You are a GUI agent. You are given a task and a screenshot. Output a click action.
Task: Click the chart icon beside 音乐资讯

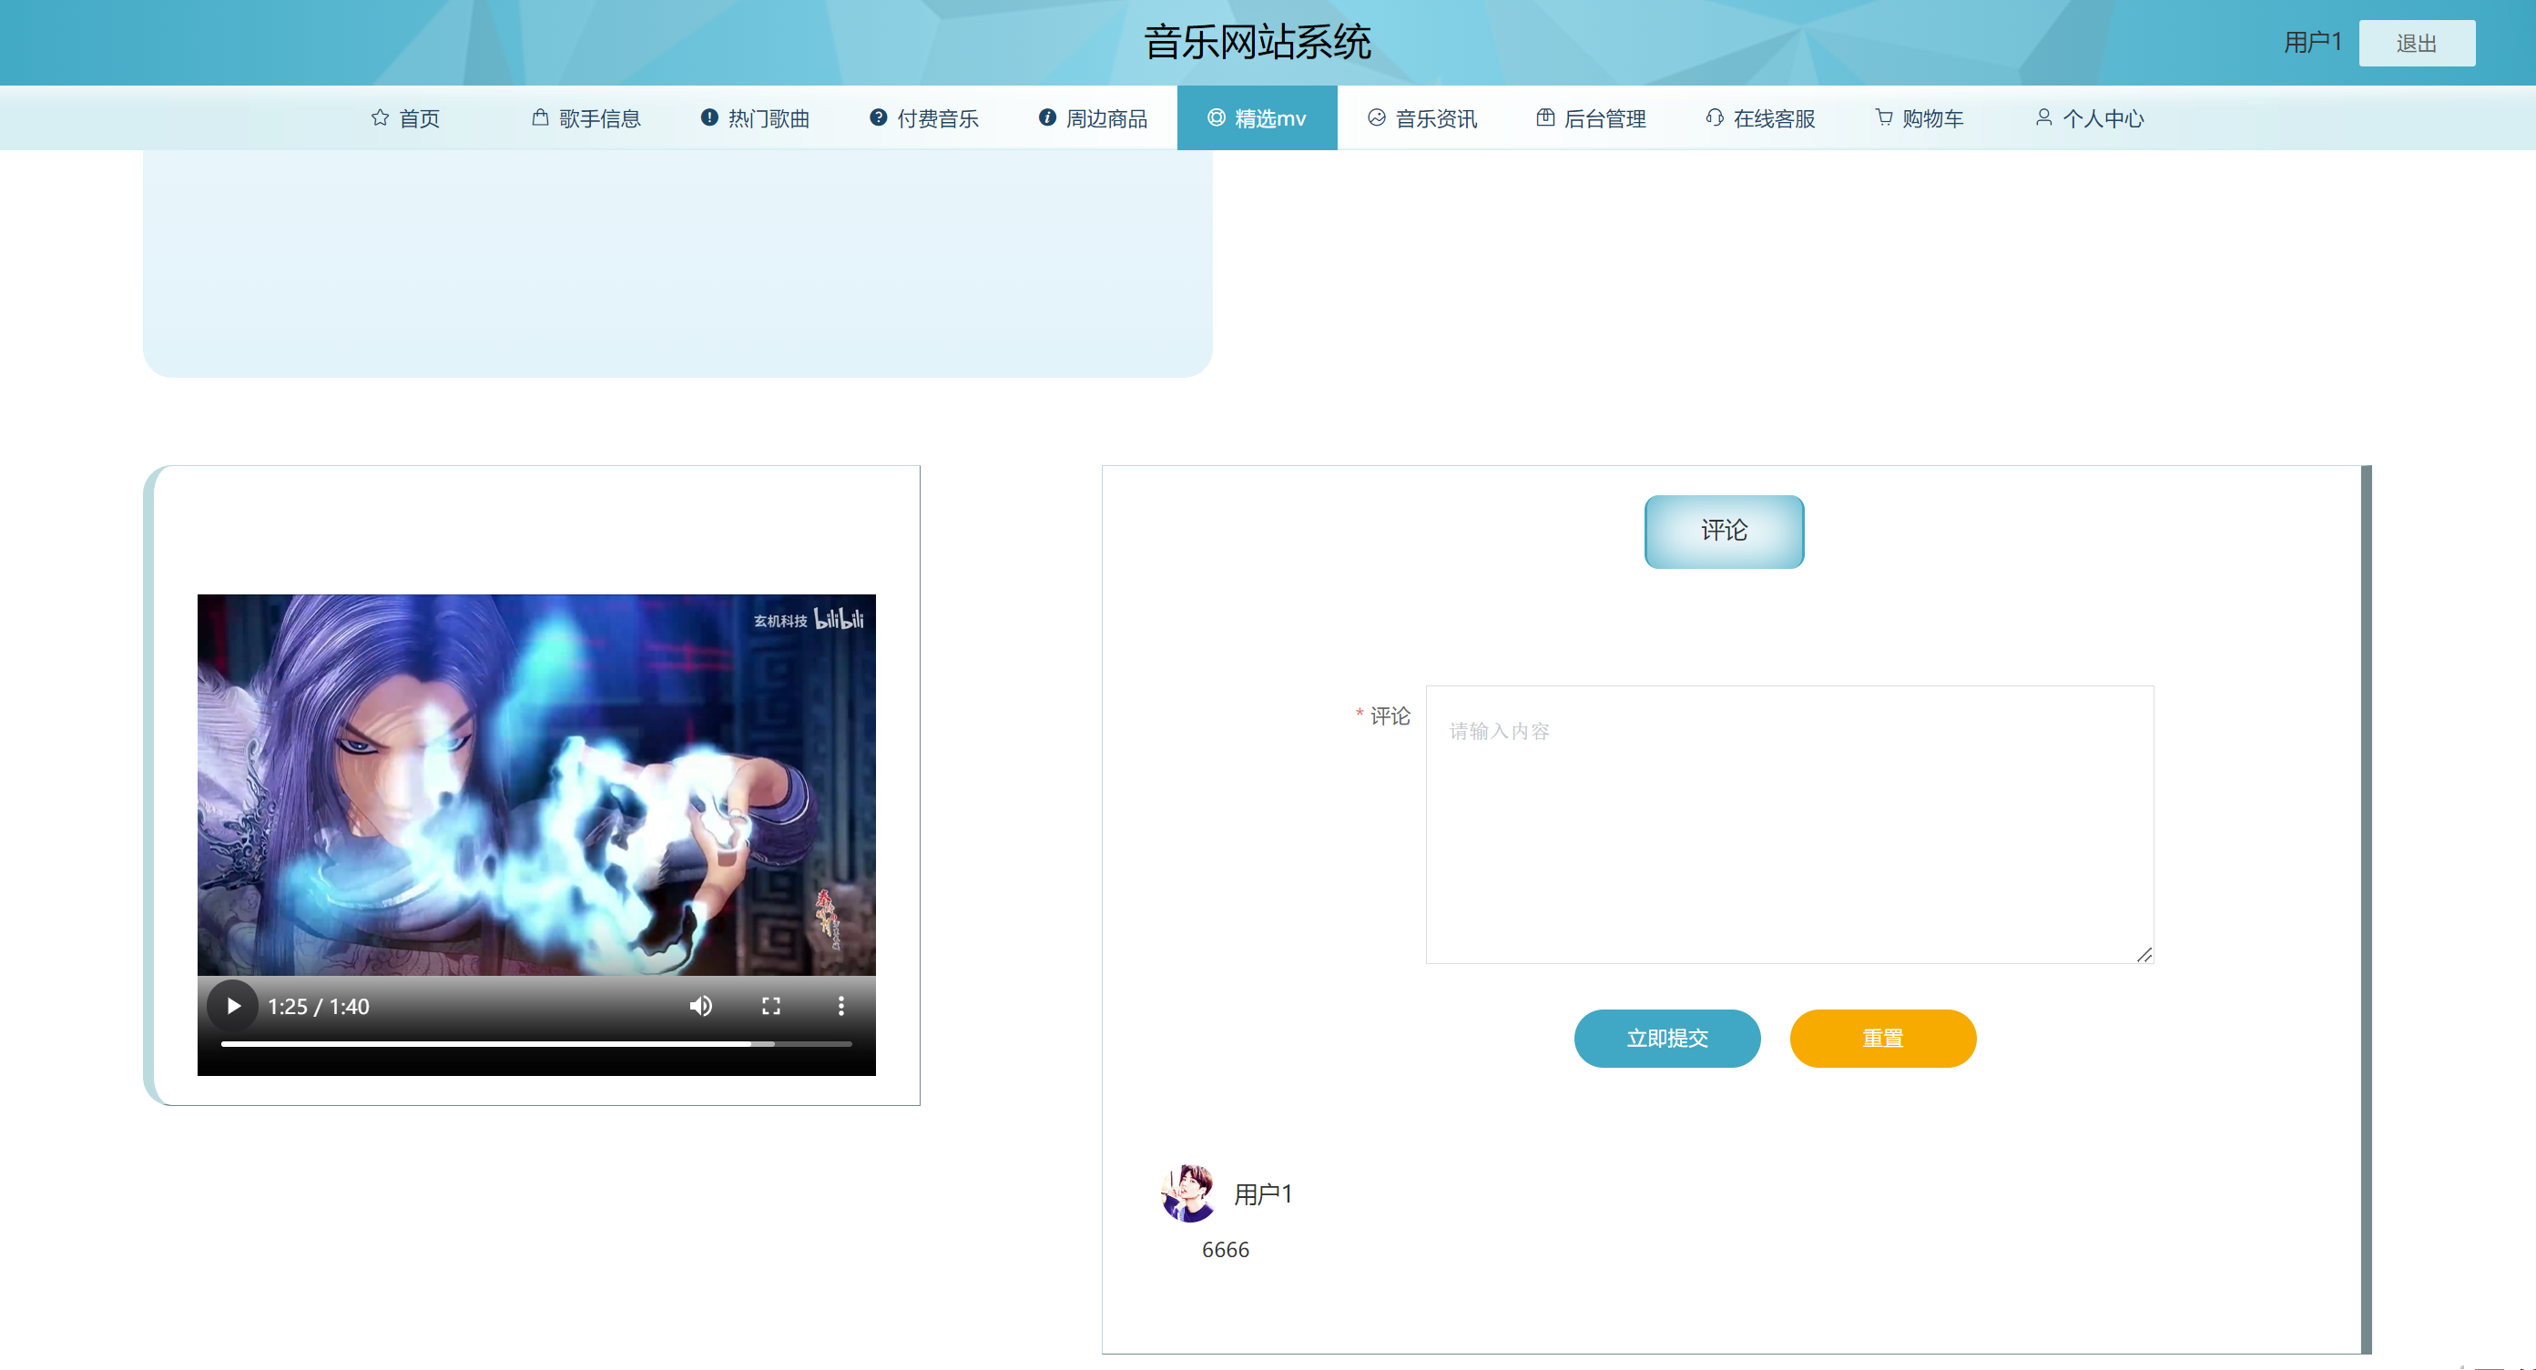click(1376, 118)
